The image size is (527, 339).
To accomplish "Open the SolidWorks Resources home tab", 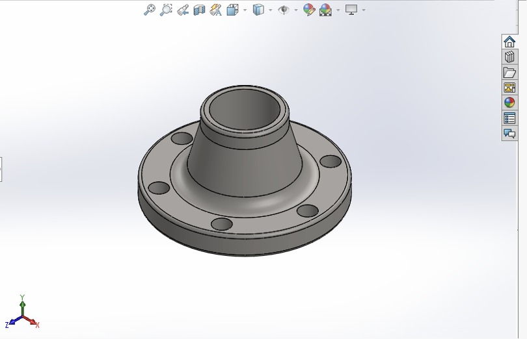I will point(509,42).
